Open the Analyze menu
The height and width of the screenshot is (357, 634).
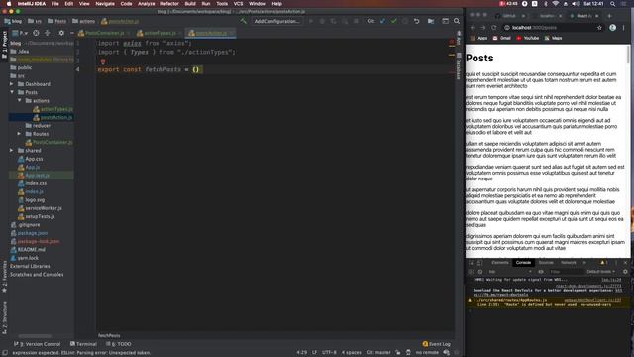[146, 4]
